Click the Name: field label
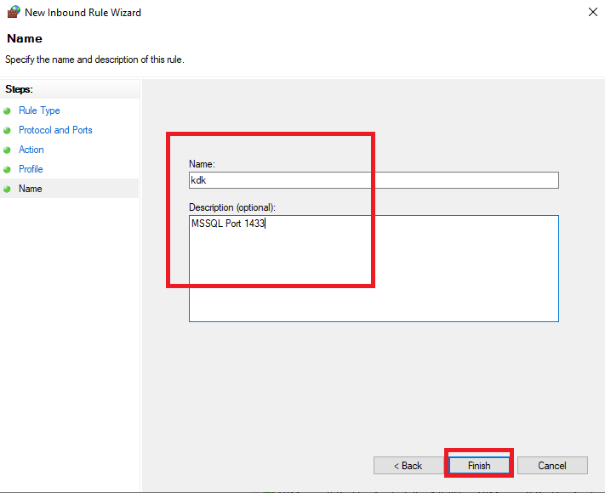 tap(202, 164)
